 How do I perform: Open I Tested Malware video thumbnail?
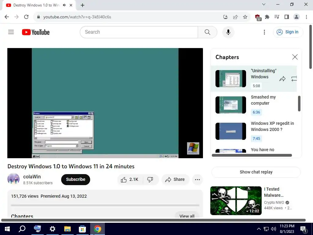pyautogui.click(x=236, y=201)
